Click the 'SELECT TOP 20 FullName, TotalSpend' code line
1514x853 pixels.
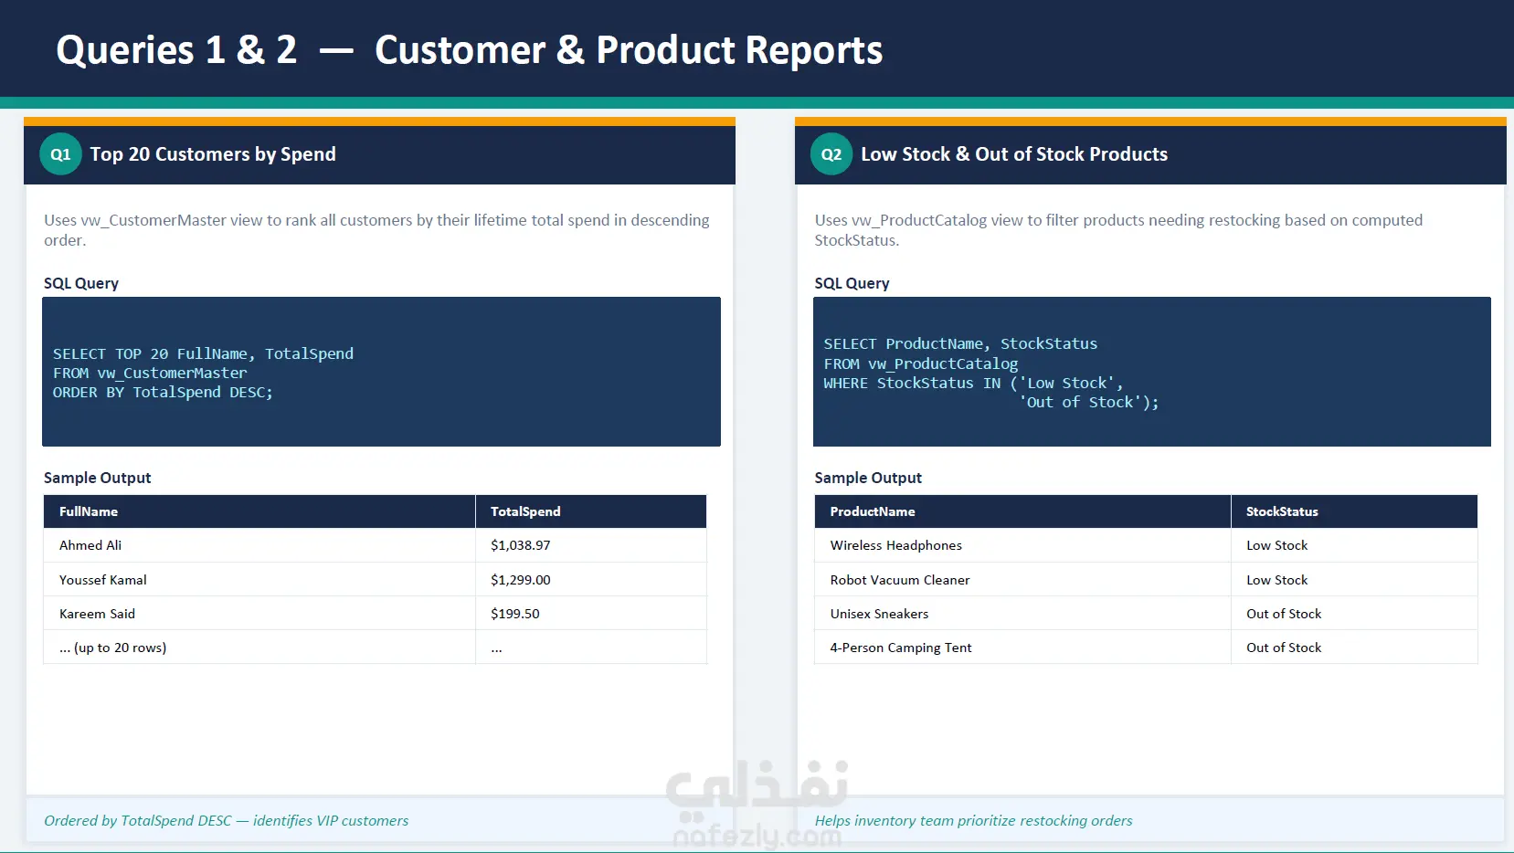point(203,353)
